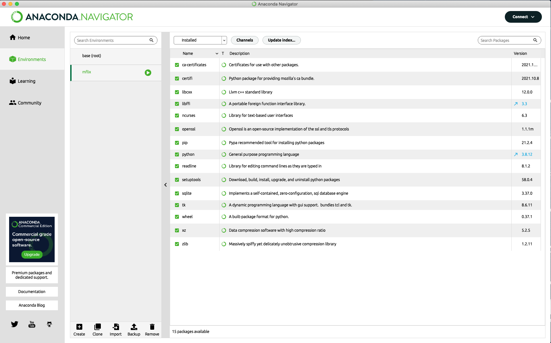The width and height of the screenshot is (551, 343).
Task: Open the Community people icon
Action: 12,103
